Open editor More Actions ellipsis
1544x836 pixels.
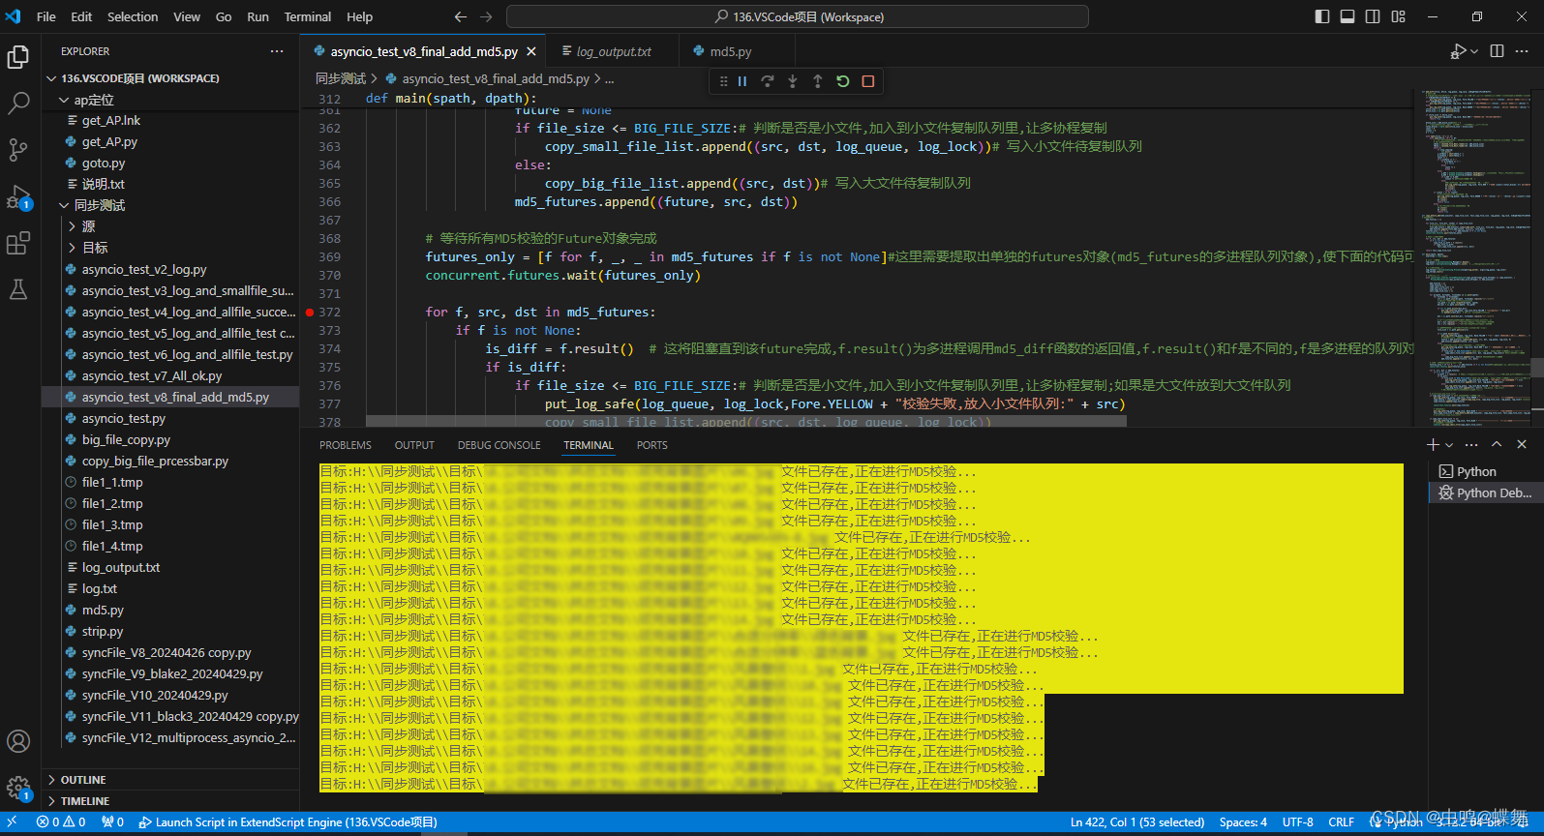click(x=1522, y=51)
